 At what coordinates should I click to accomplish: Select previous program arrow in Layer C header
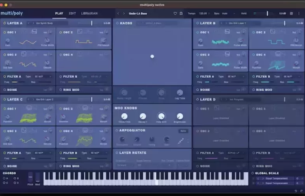click(x=28, y=99)
